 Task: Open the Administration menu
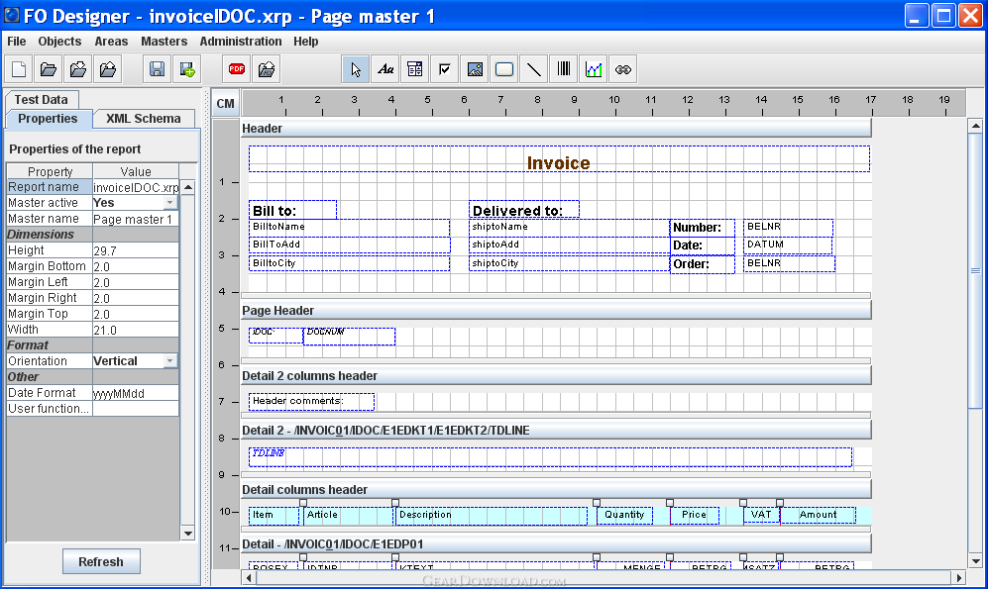tap(241, 41)
